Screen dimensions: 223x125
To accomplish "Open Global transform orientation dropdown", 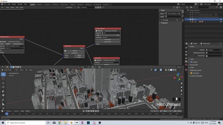I will (x=82, y=67).
